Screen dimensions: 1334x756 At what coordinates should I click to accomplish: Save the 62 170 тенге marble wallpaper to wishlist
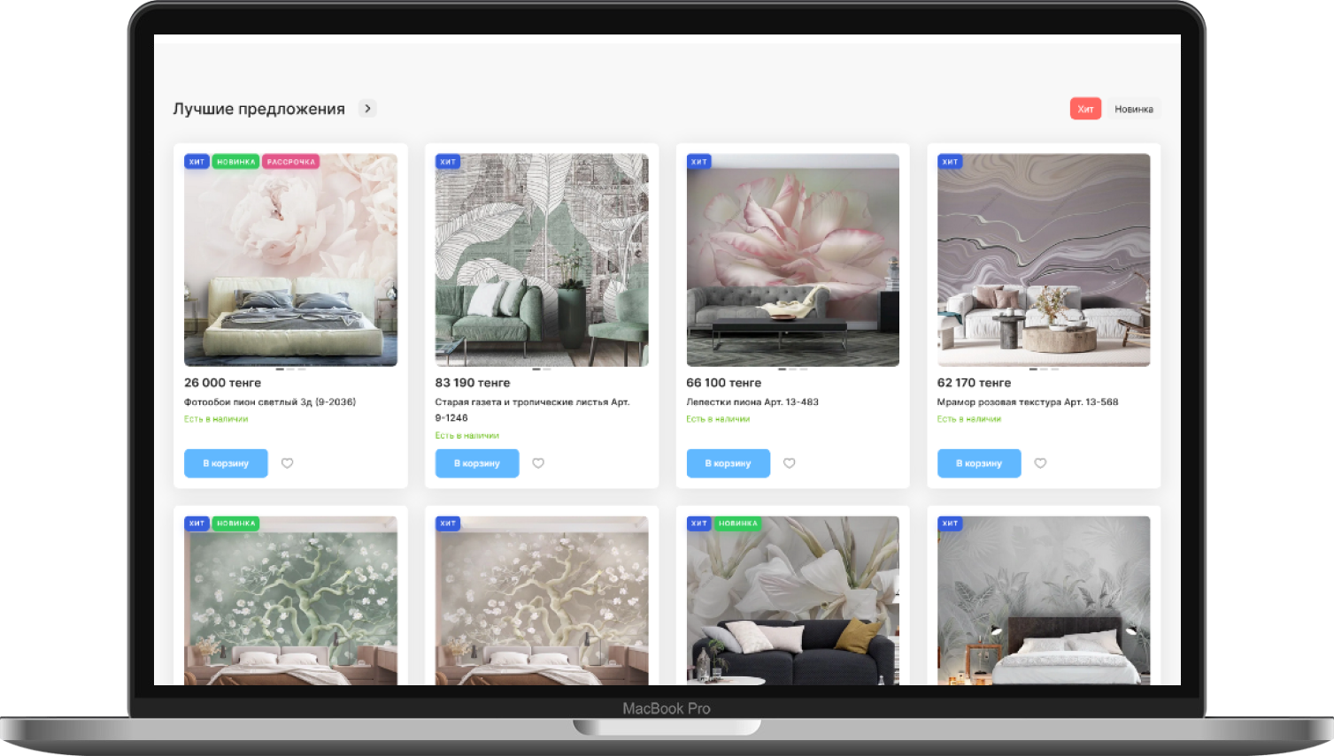pyautogui.click(x=1040, y=463)
